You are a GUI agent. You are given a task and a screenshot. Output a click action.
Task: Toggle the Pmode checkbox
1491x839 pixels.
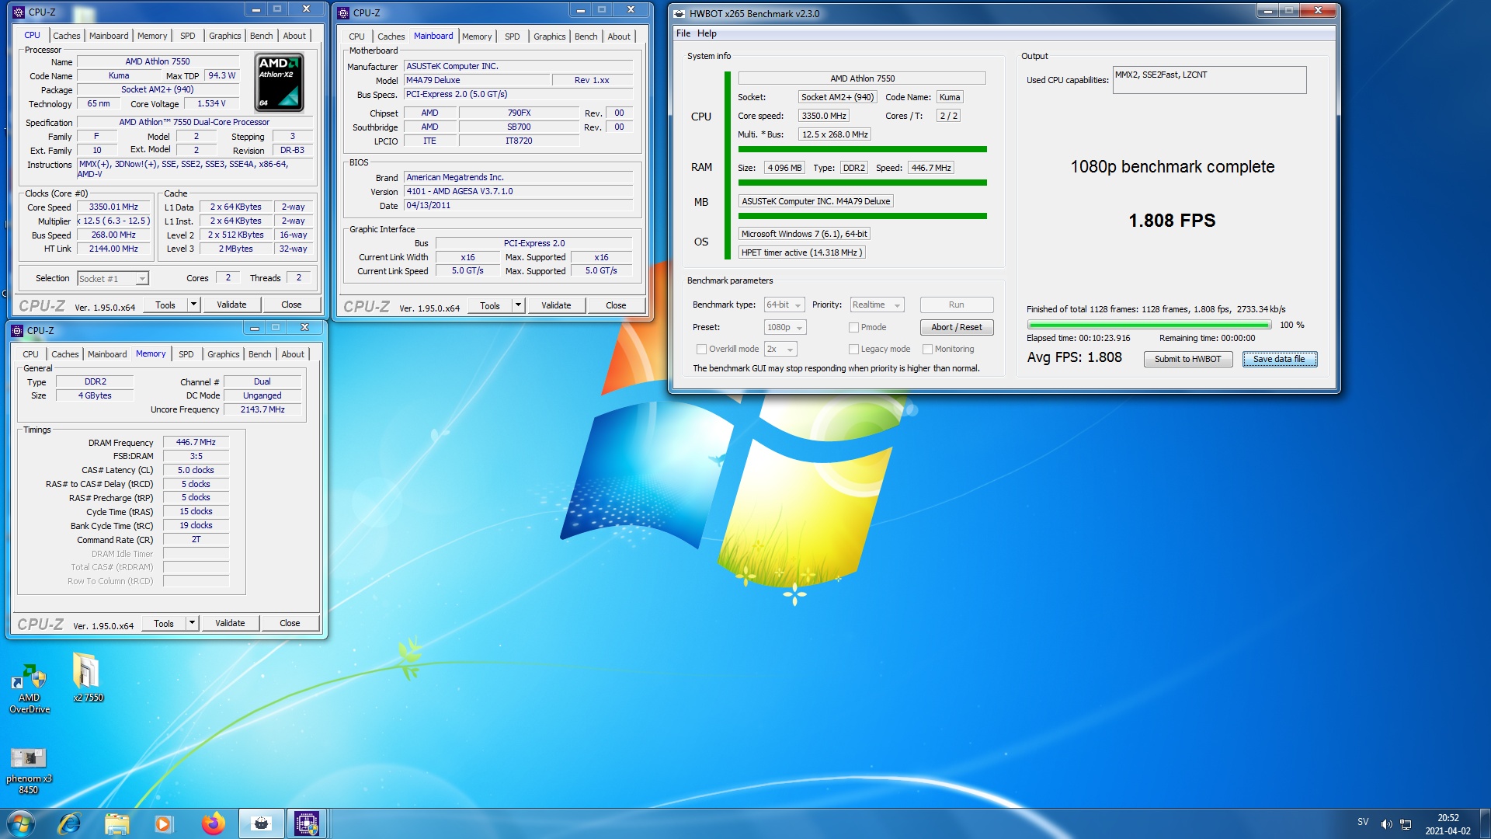pyautogui.click(x=853, y=328)
